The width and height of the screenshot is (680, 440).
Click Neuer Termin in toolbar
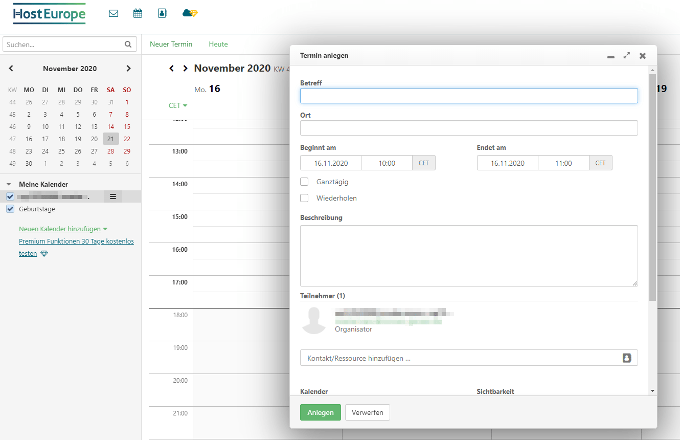tap(171, 44)
